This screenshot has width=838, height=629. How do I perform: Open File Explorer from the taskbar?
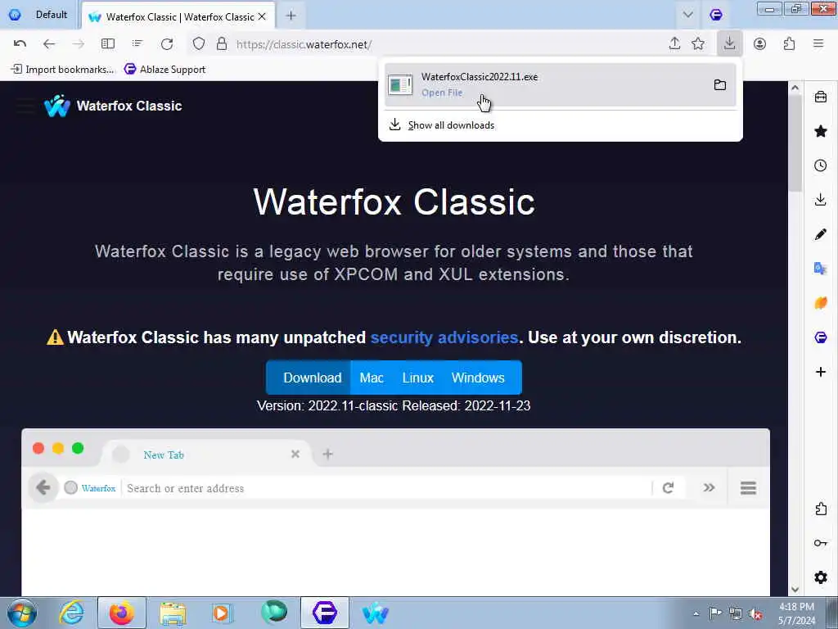click(172, 613)
